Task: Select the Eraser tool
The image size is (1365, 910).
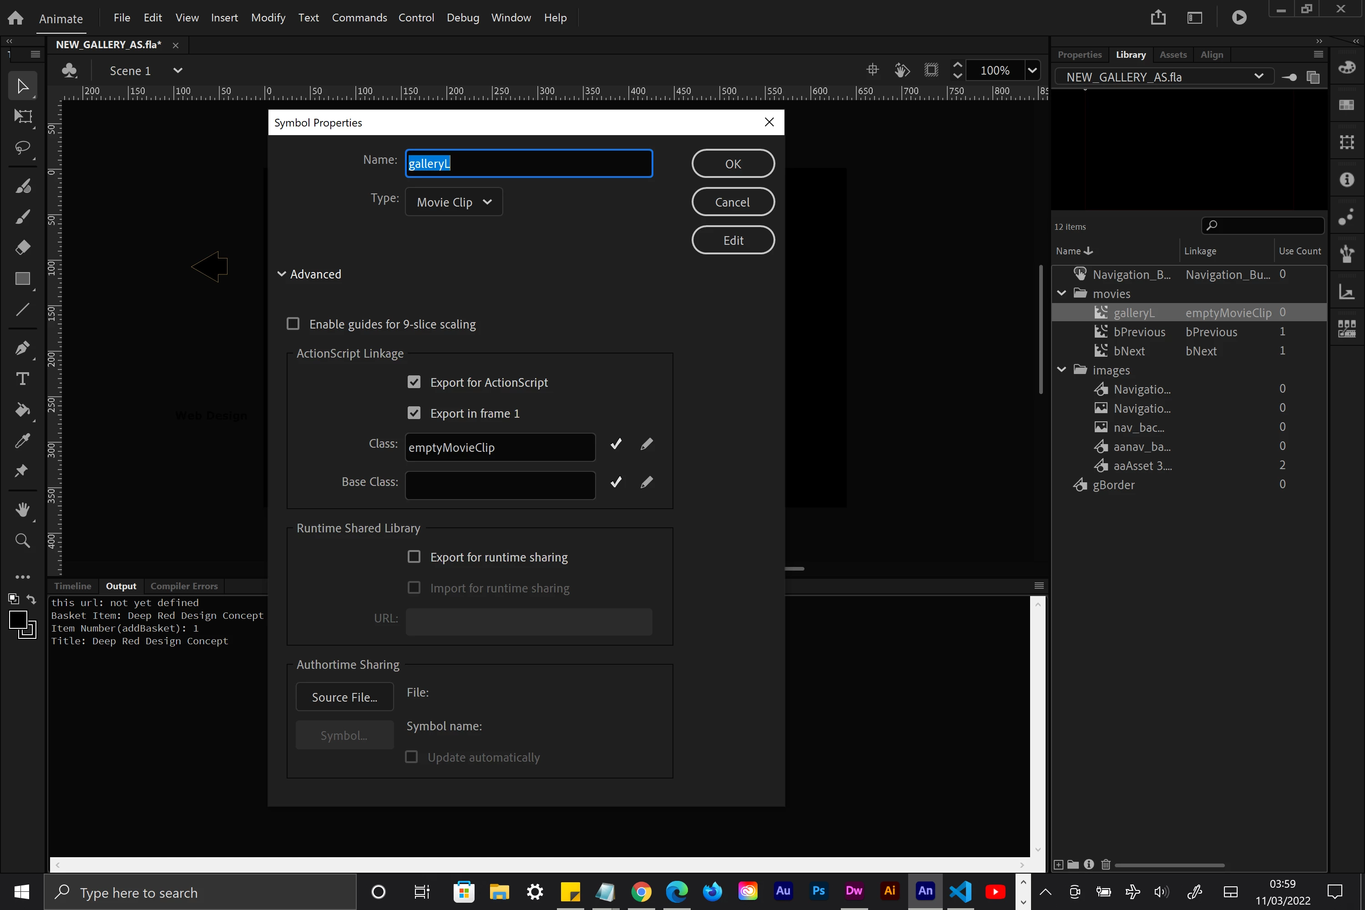Action: pos(23,248)
